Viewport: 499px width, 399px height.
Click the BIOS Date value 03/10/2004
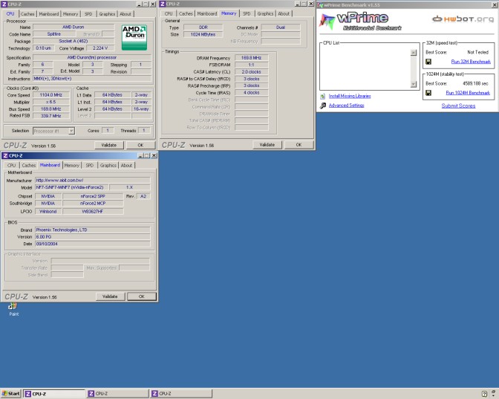(x=92, y=244)
